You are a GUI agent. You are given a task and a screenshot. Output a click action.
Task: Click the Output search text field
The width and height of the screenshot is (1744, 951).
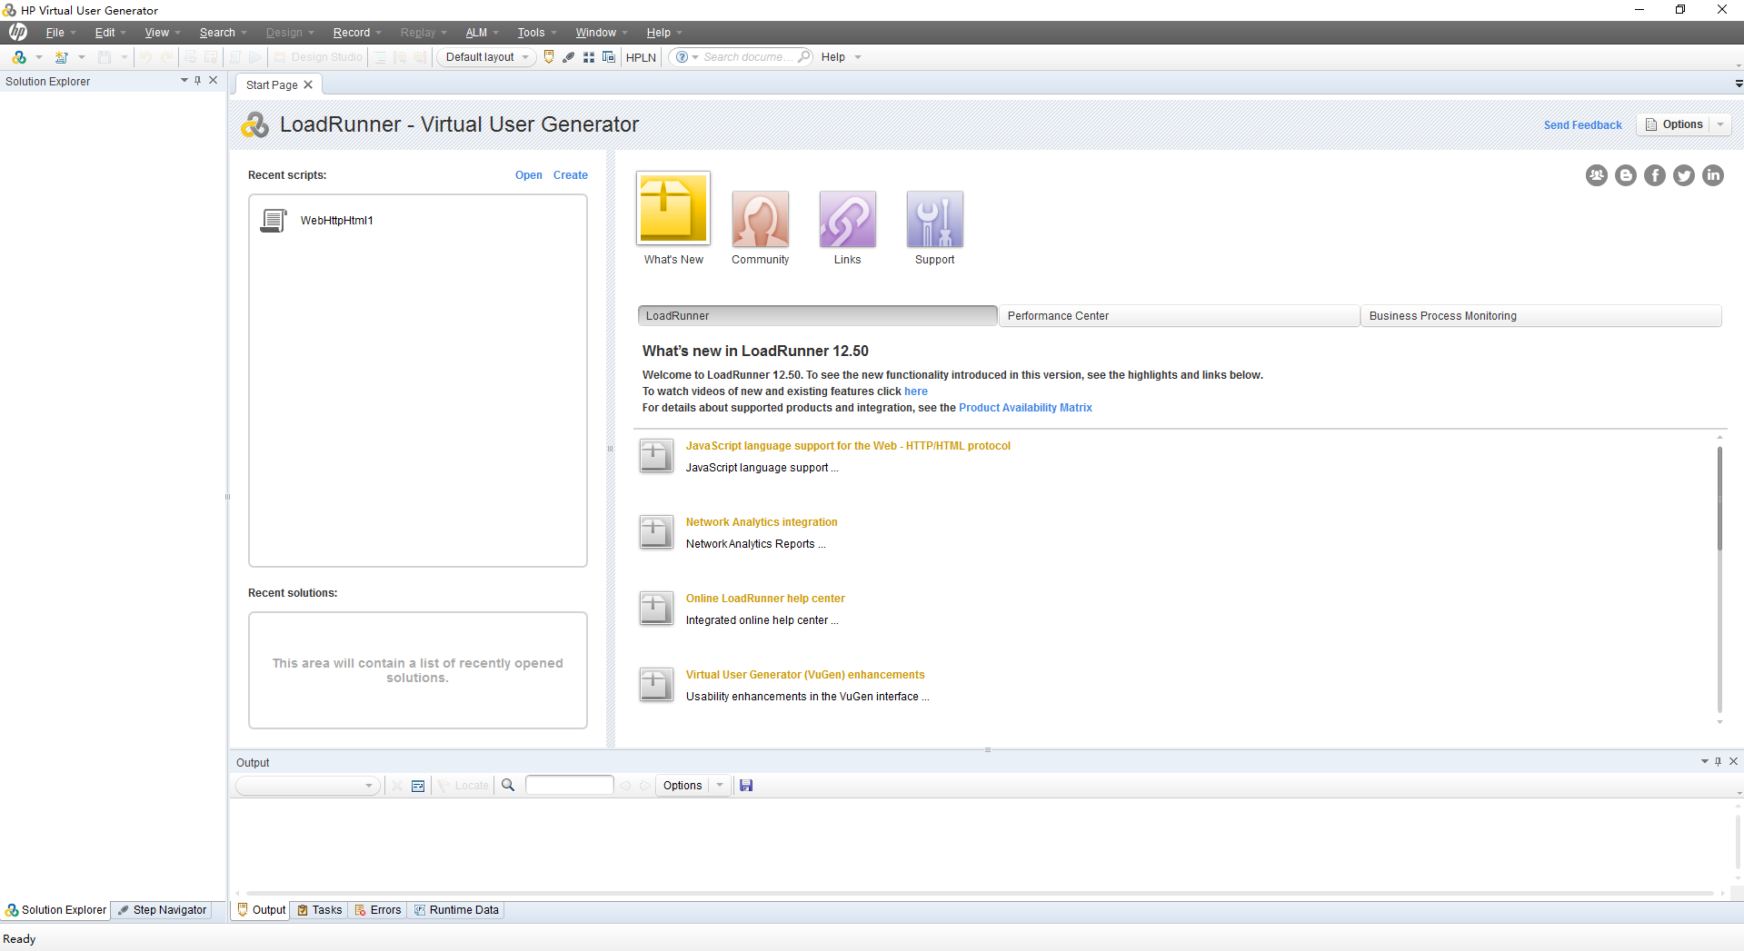pos(570,786)
